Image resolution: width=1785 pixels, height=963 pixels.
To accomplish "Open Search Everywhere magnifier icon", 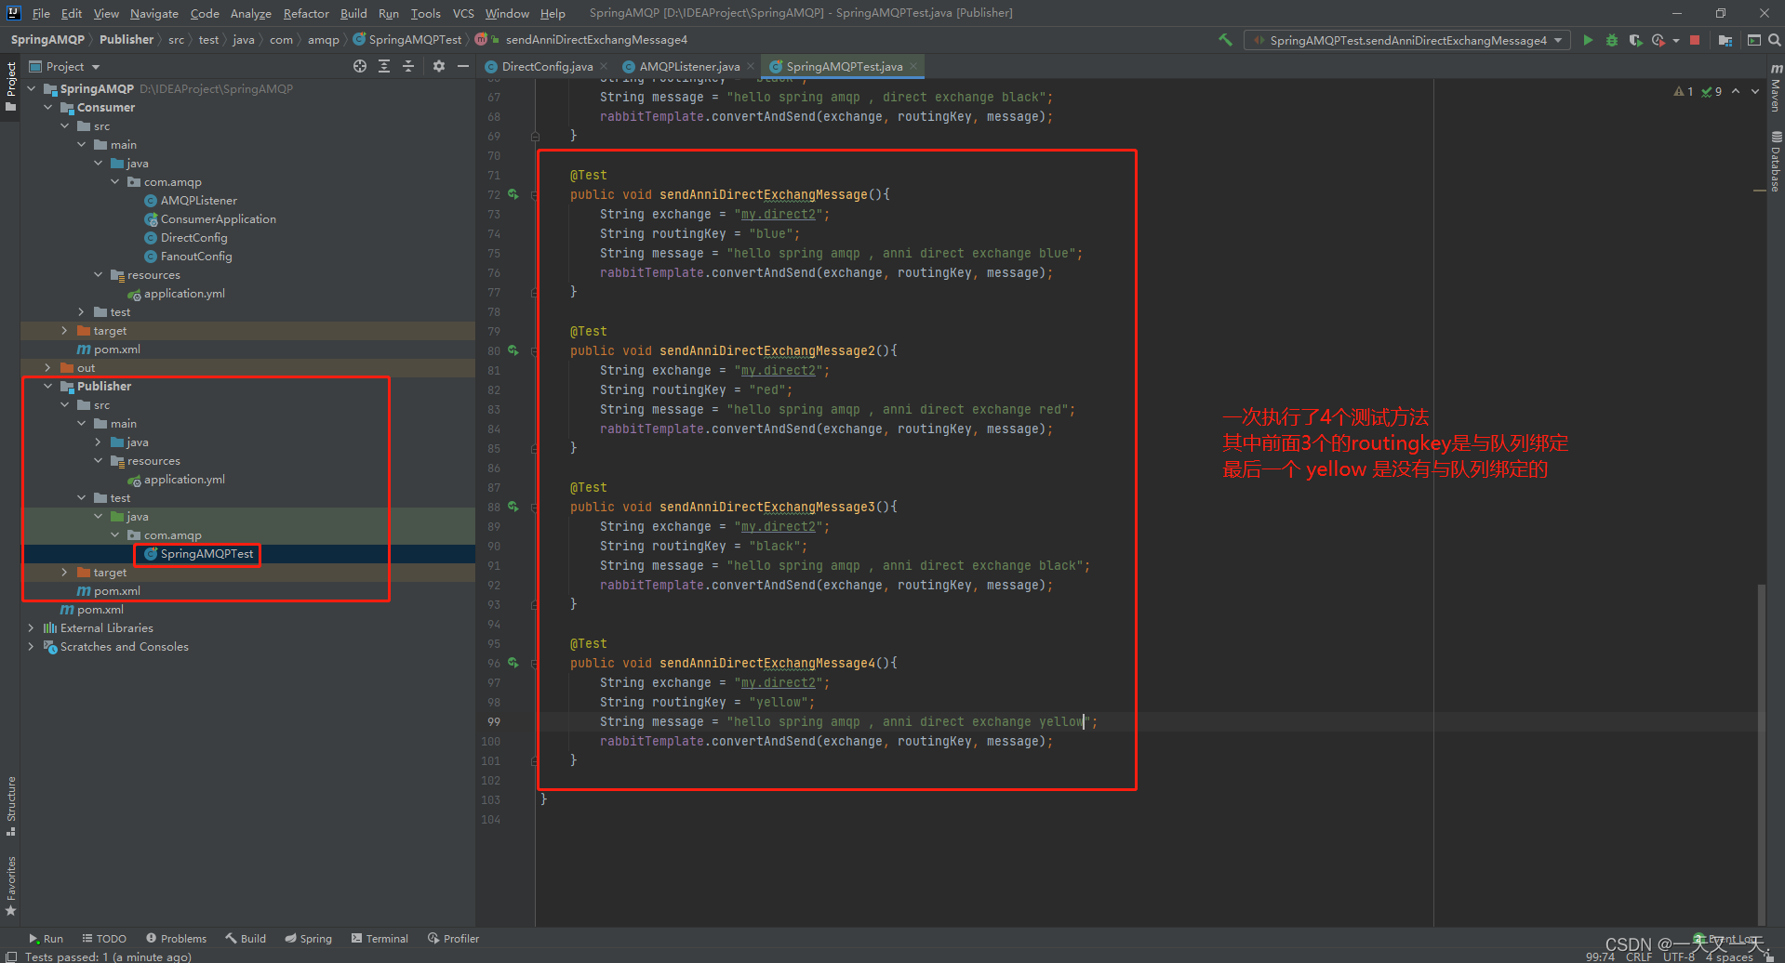I will 1774,40.
